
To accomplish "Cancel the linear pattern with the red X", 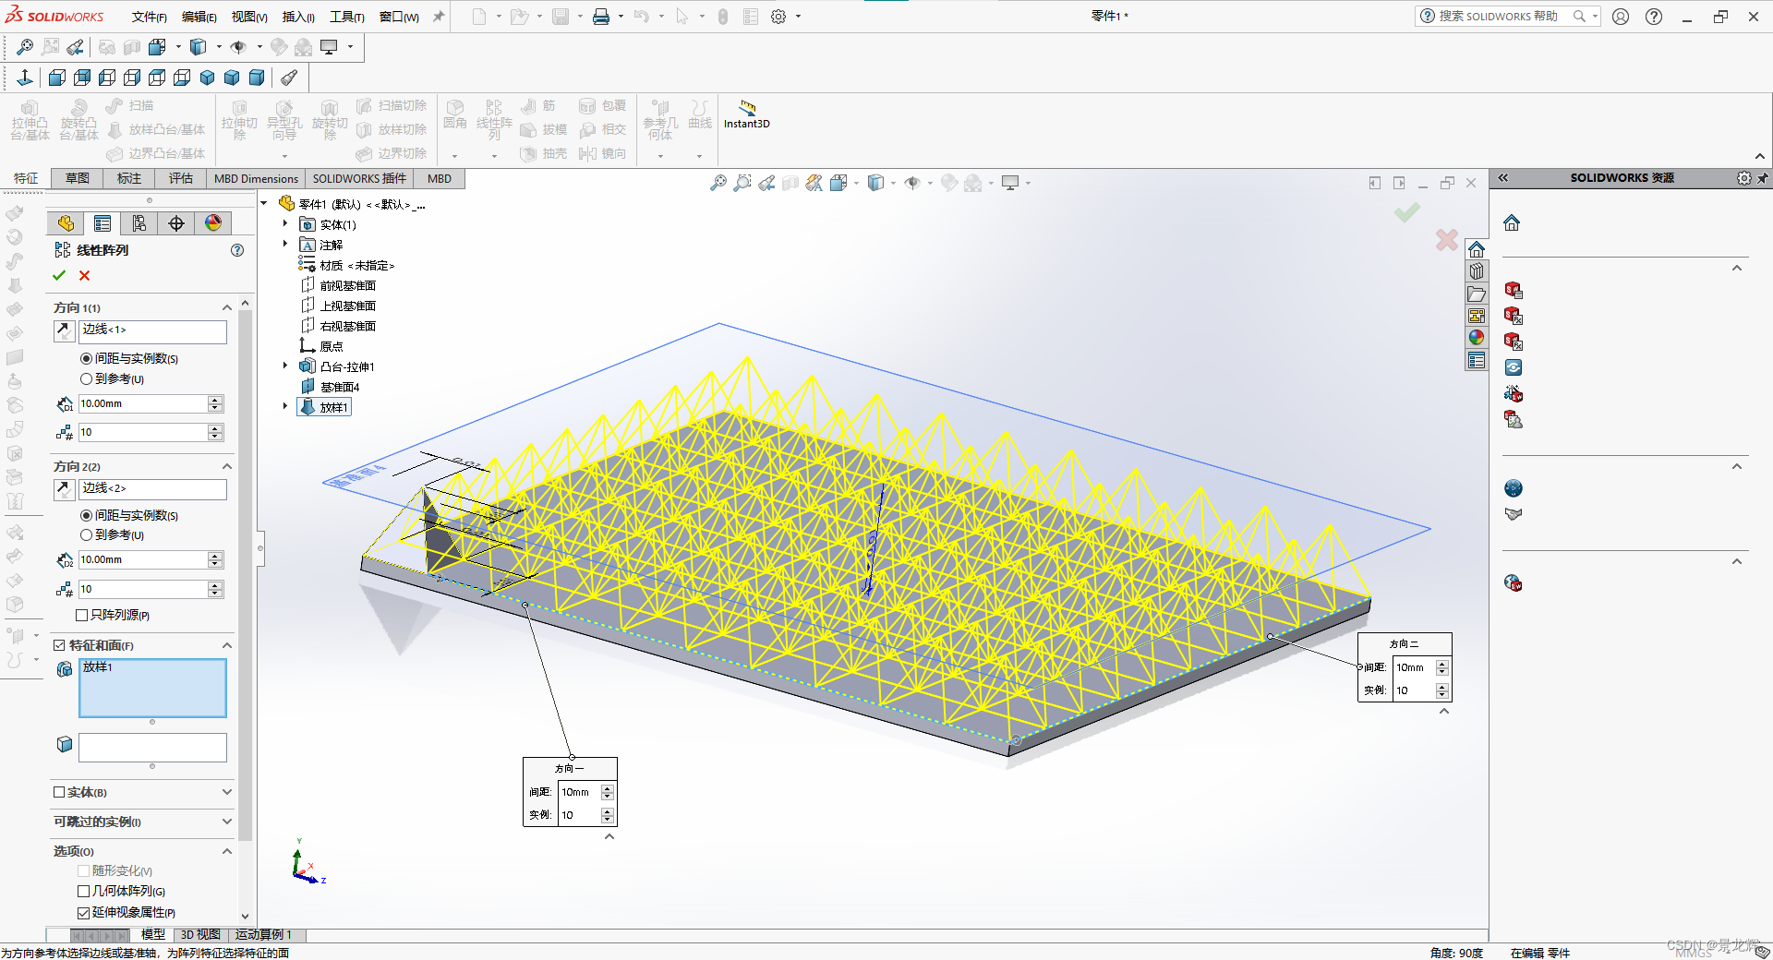I will pyautogui.click(x=83, y=275).
